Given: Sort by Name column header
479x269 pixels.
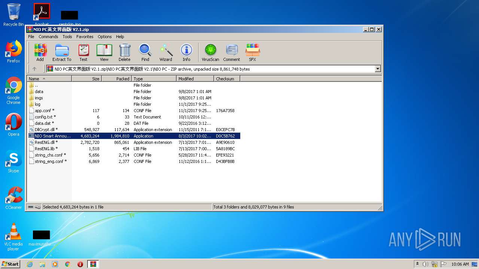Looking at the screenshot, I should 49,79.
